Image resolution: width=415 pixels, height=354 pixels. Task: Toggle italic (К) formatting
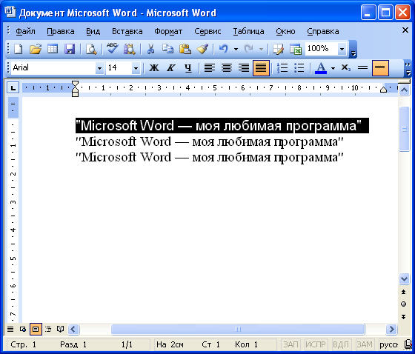(x=171, y=68)
